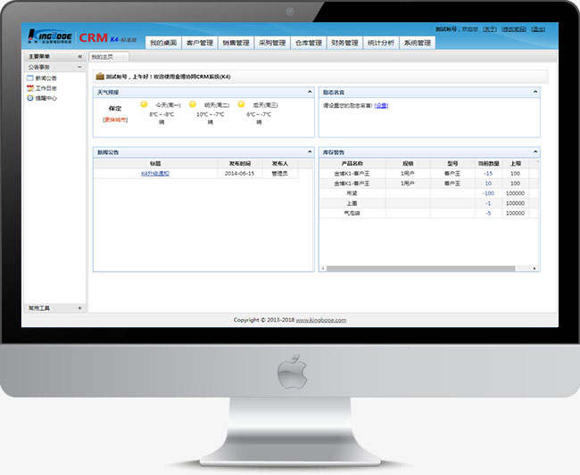Collapse the 公告事务 menu section

pyautogui.click(x=80, y=67)
